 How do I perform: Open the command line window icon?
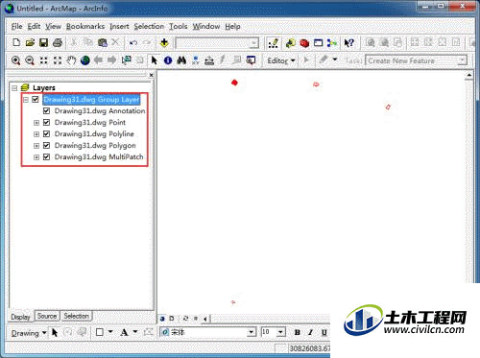tap(318, 43)
